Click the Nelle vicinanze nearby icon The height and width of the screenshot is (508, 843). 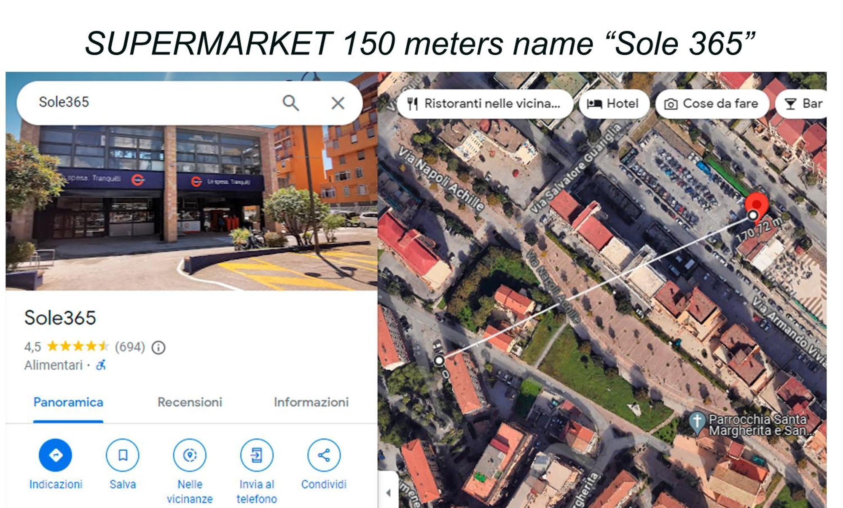190,455
